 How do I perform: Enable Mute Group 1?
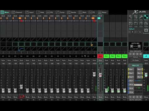[x=130, y=97]
